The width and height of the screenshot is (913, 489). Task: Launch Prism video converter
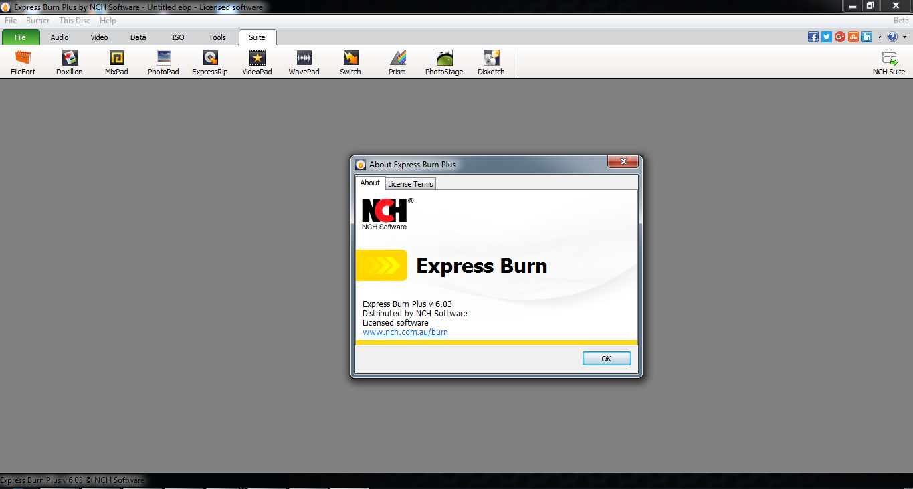pyautogui.click(x=397, y=62)
